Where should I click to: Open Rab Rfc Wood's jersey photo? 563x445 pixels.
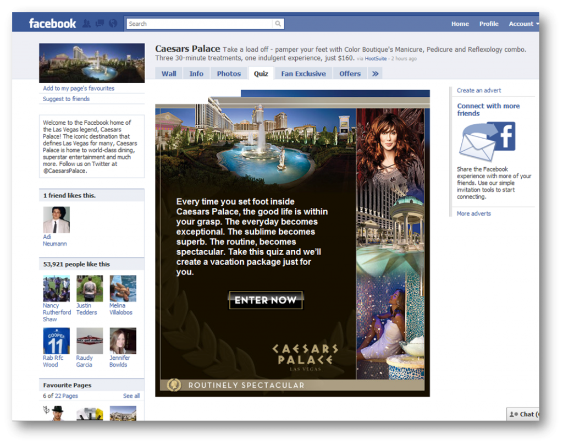(57, 341)
